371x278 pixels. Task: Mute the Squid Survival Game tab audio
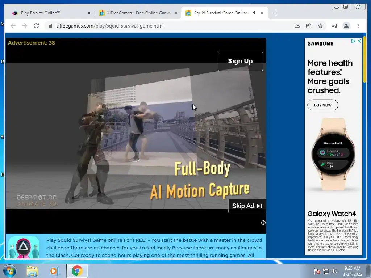click(254, 13)
